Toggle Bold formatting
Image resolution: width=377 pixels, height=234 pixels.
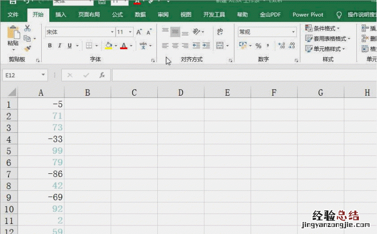(x=50, y=46)
